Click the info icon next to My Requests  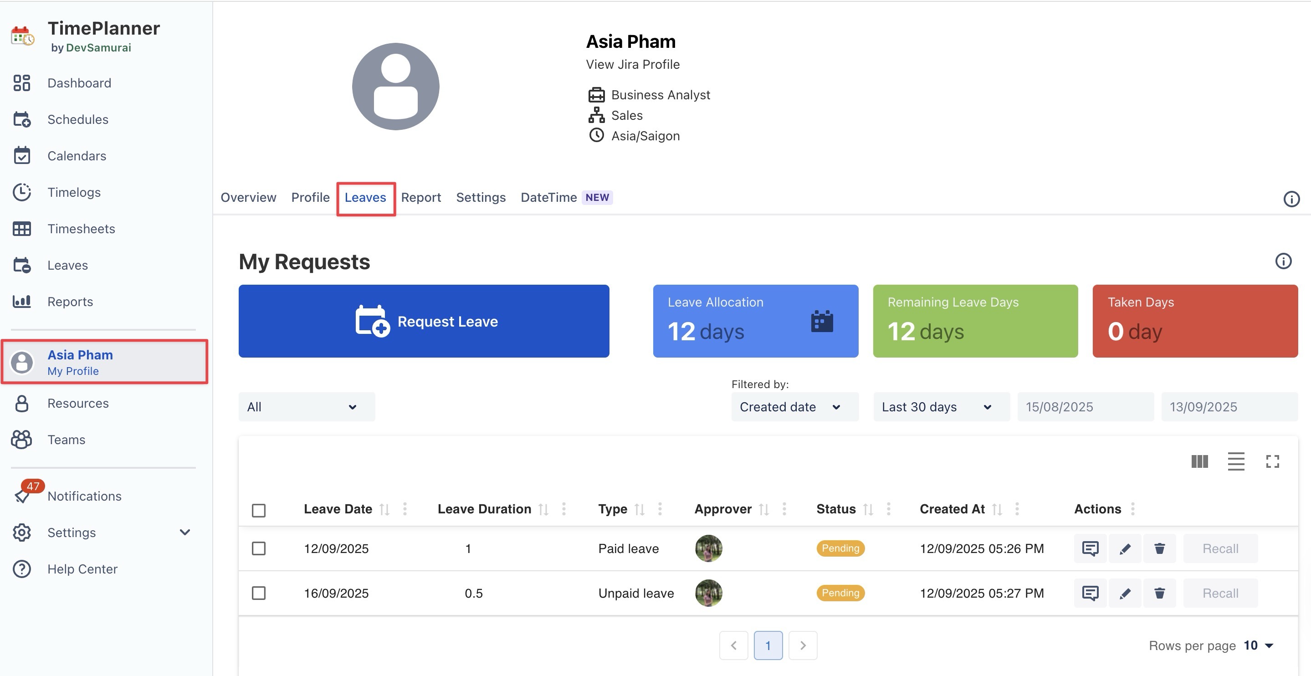pyautogui.click(x=1283, y=261)
